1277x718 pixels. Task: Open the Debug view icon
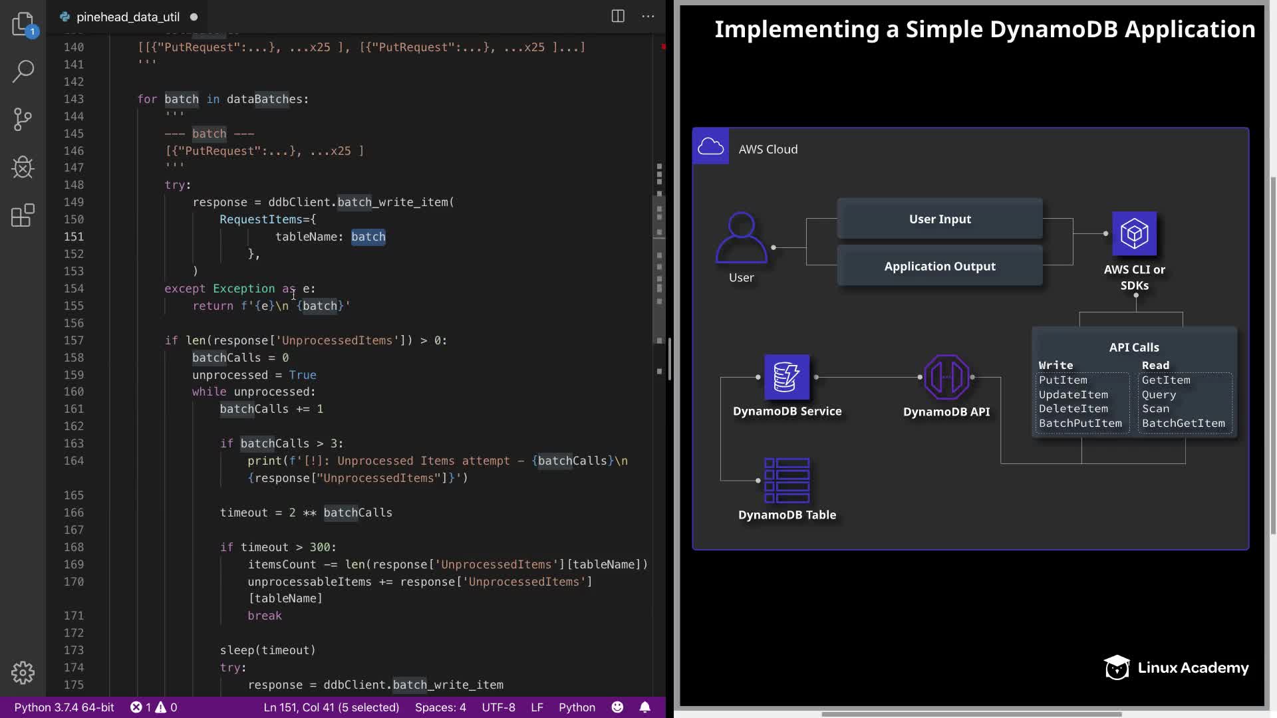point(23,167)
